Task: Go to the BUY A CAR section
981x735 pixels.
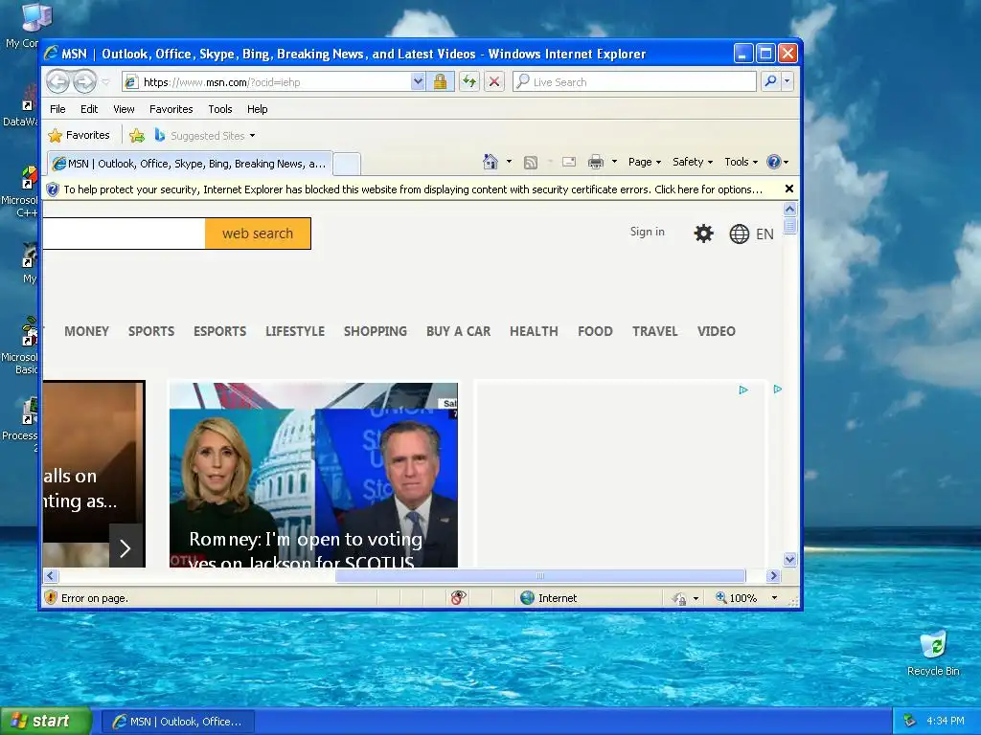Action: pos(459,331)
